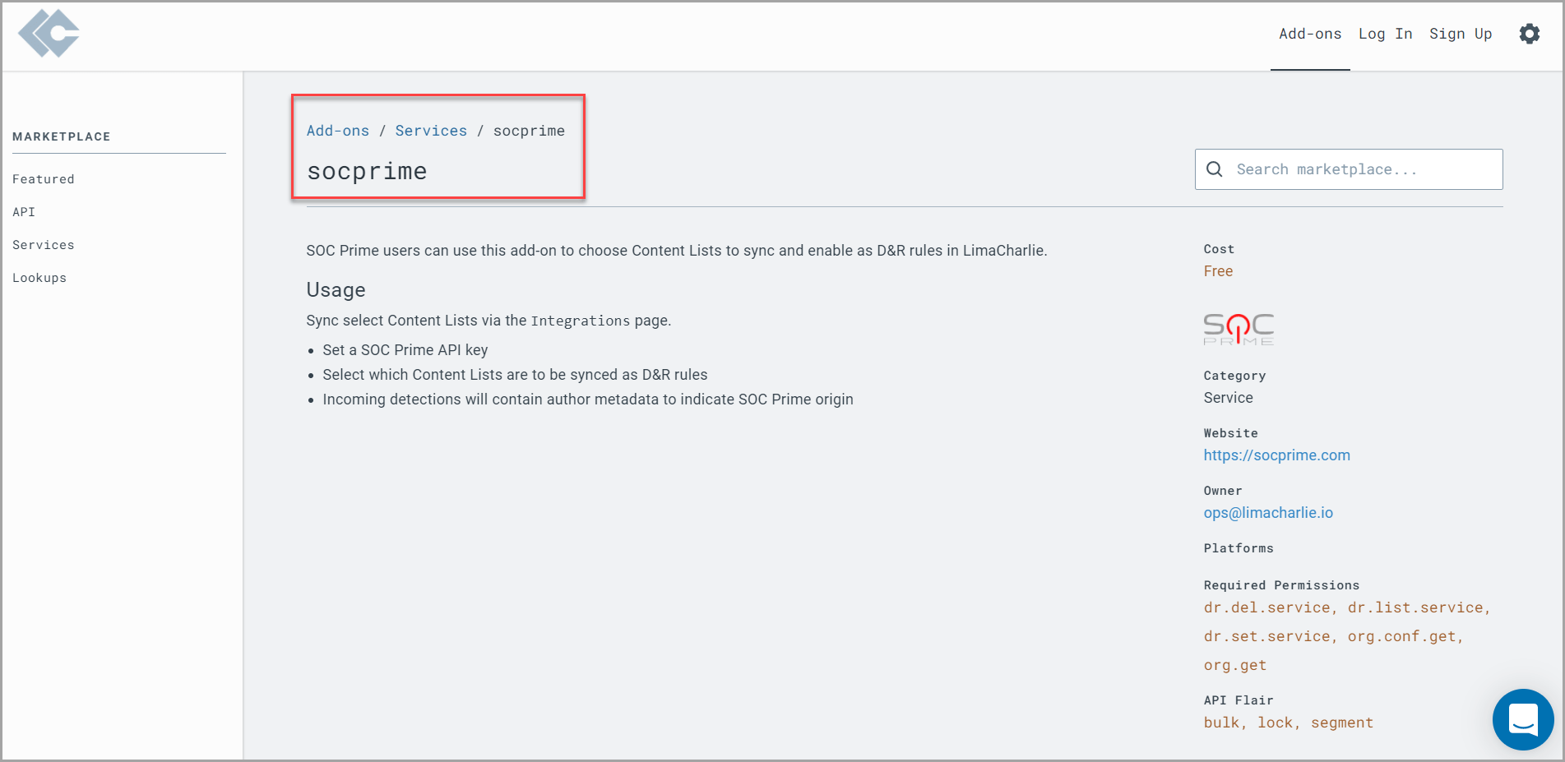Image resolution: width=1565 pixels, height=762 pixels.
Task: Click the search magnifier icon
Action: pos(1214,169)
